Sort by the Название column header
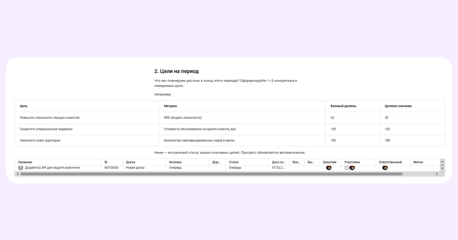Image resolution: width=458 pixels, height=240 pixels. click(x=25, y=162)
